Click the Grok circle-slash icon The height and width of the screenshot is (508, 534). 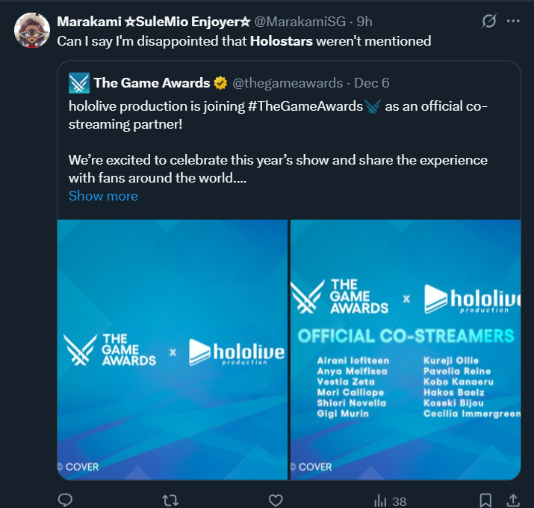click(x=489, y=21)
